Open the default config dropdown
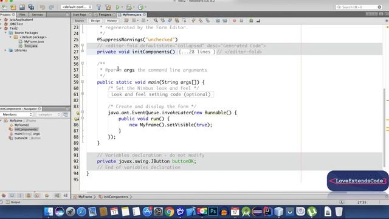The height and width of the screenshot is (219, 389). click(x=76, y=7)
